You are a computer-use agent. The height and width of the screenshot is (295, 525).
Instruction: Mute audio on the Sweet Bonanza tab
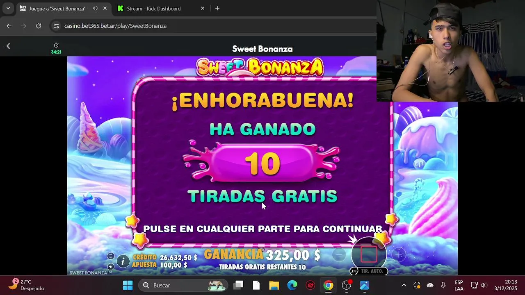pos(95,8)
